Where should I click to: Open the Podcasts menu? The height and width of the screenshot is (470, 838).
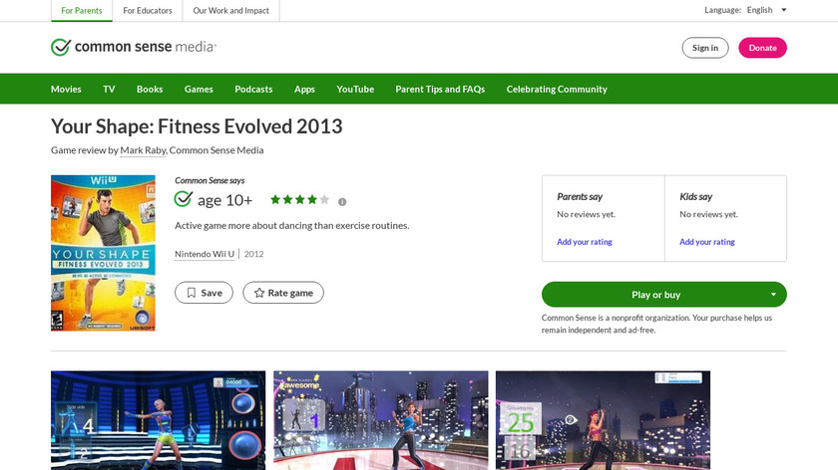pos(253,89)
